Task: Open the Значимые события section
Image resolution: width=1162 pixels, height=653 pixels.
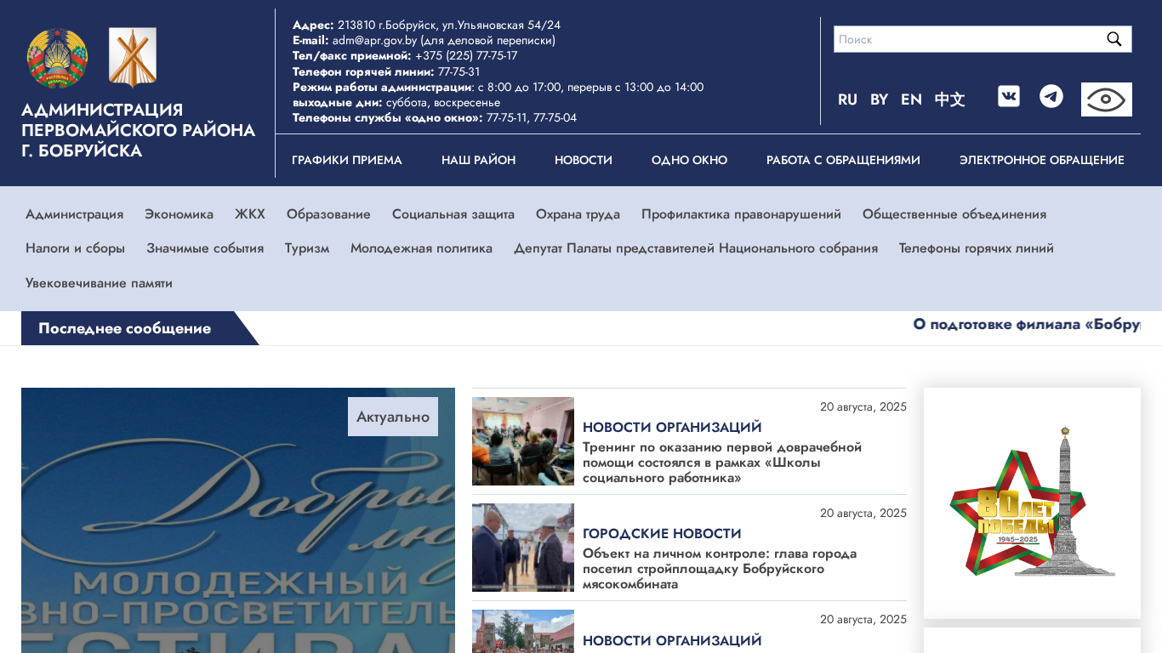Action: click(205, 248)
